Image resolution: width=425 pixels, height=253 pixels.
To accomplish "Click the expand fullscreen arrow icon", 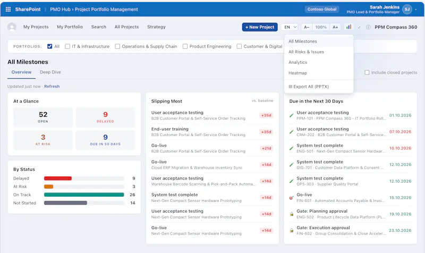I will (359, 27).
